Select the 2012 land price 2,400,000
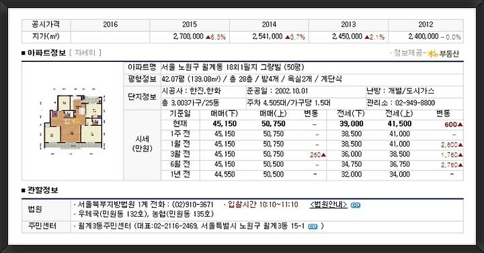The width and height of the screenshot is (484, 253). [x=424, y=36]
